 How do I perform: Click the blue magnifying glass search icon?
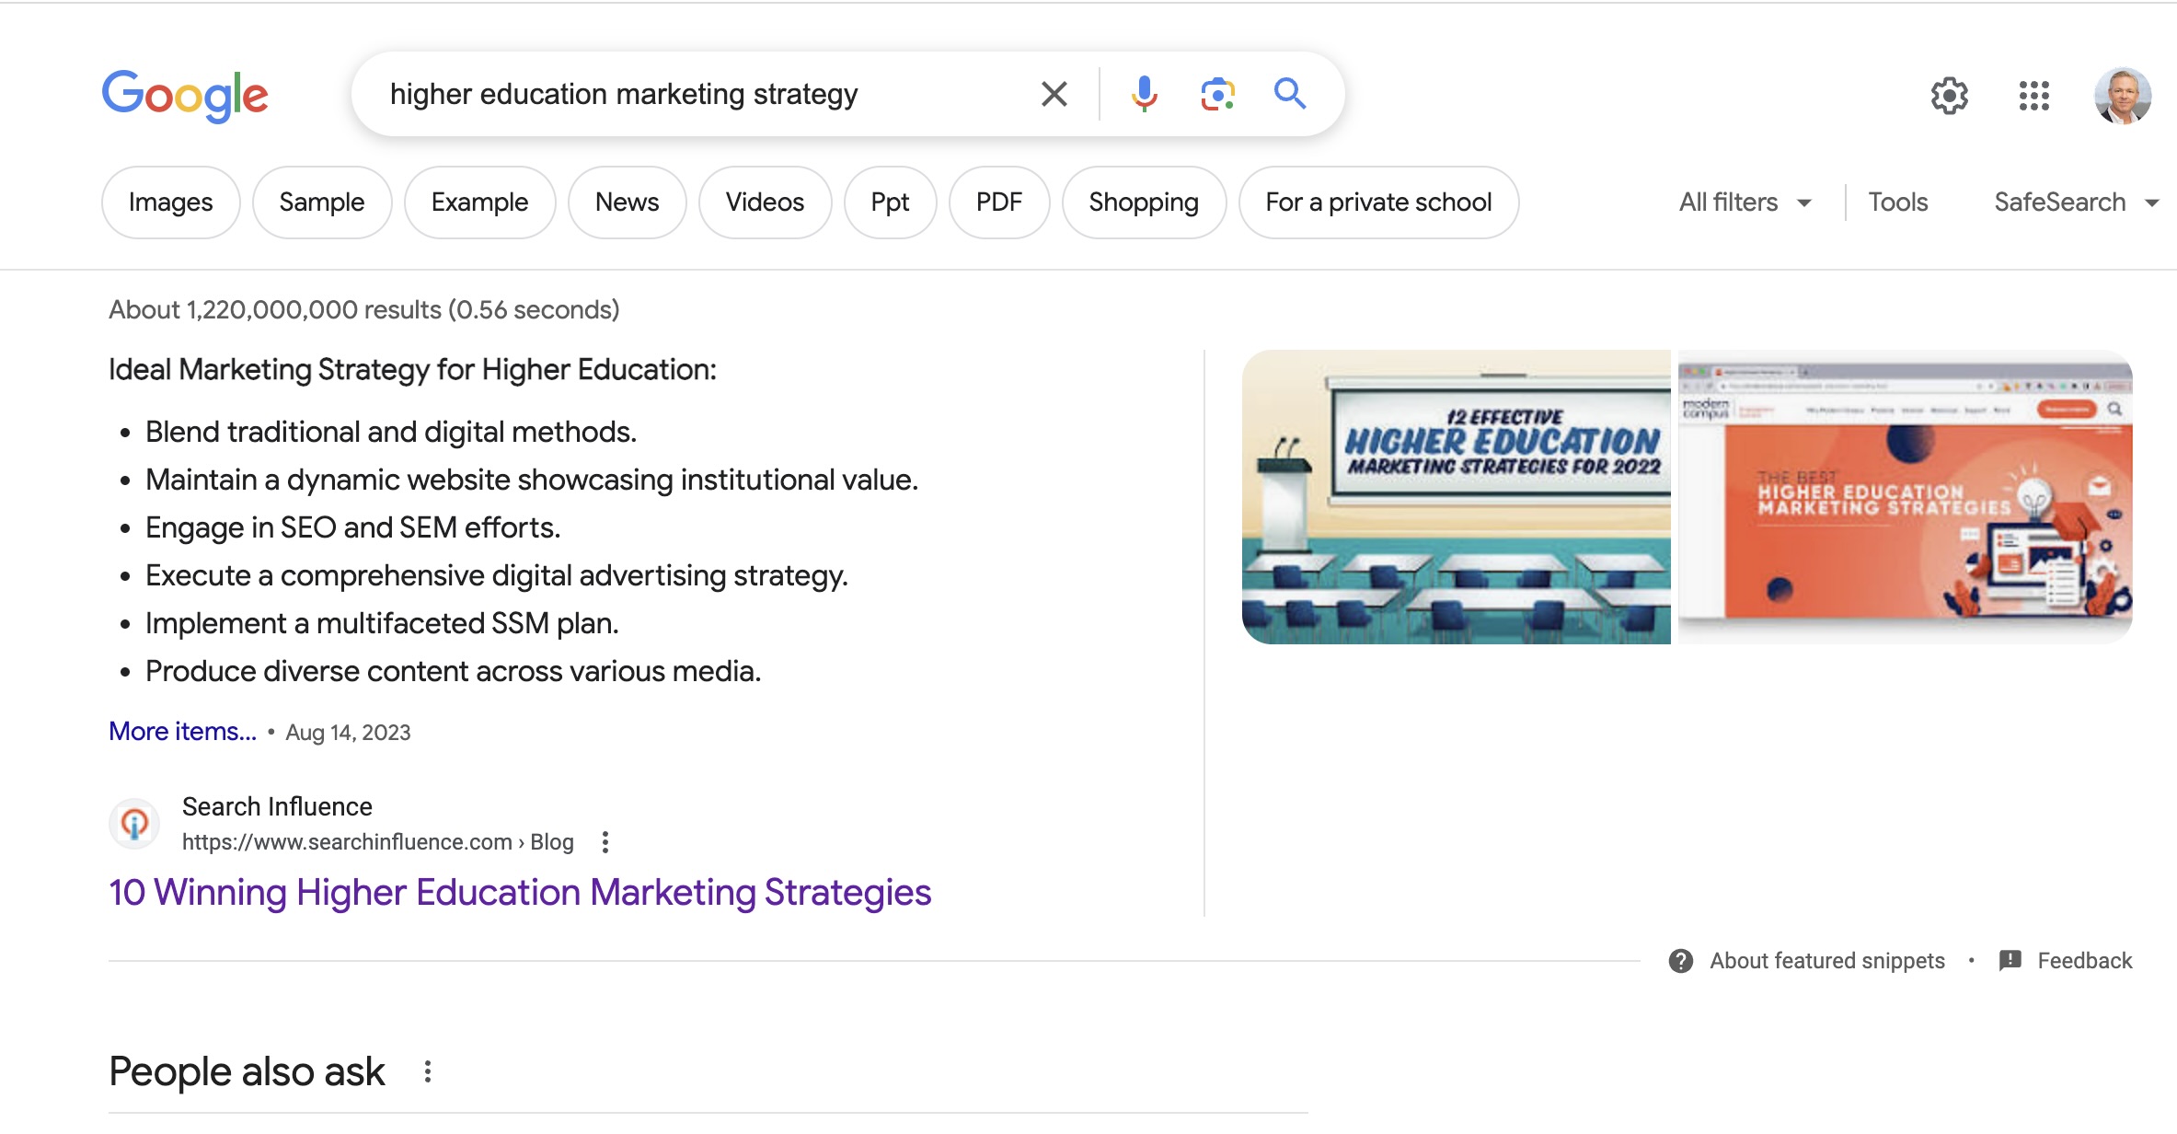pos(1289,94)
